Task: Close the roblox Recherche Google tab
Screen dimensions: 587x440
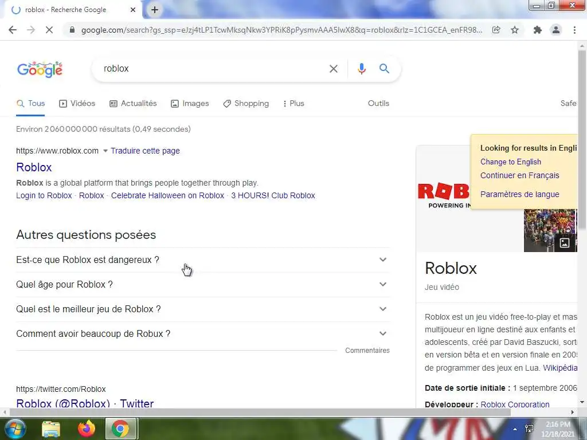Action: (x=133, y=10)
